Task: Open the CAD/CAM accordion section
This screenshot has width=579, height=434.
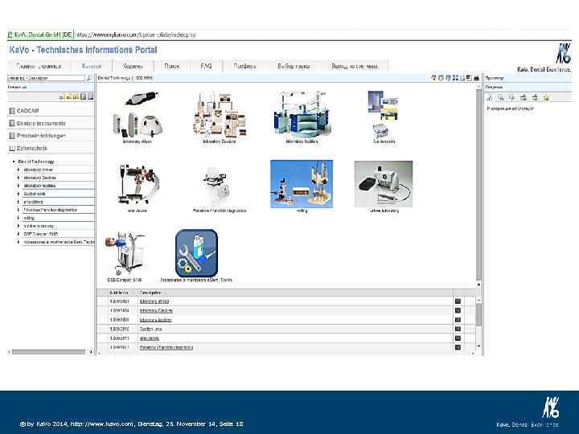Action: click(51, 111)
